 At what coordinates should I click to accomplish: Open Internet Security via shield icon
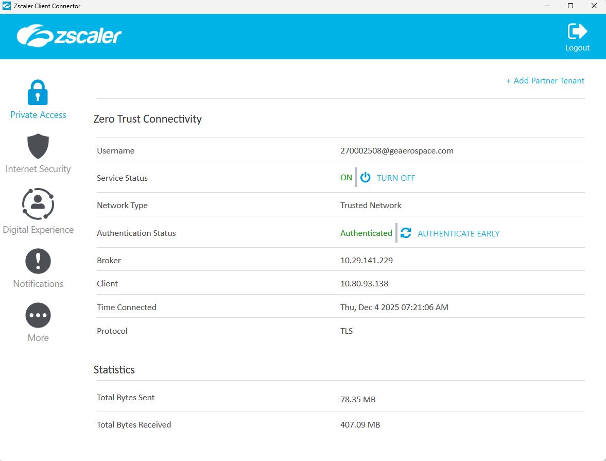coord(38,147)
